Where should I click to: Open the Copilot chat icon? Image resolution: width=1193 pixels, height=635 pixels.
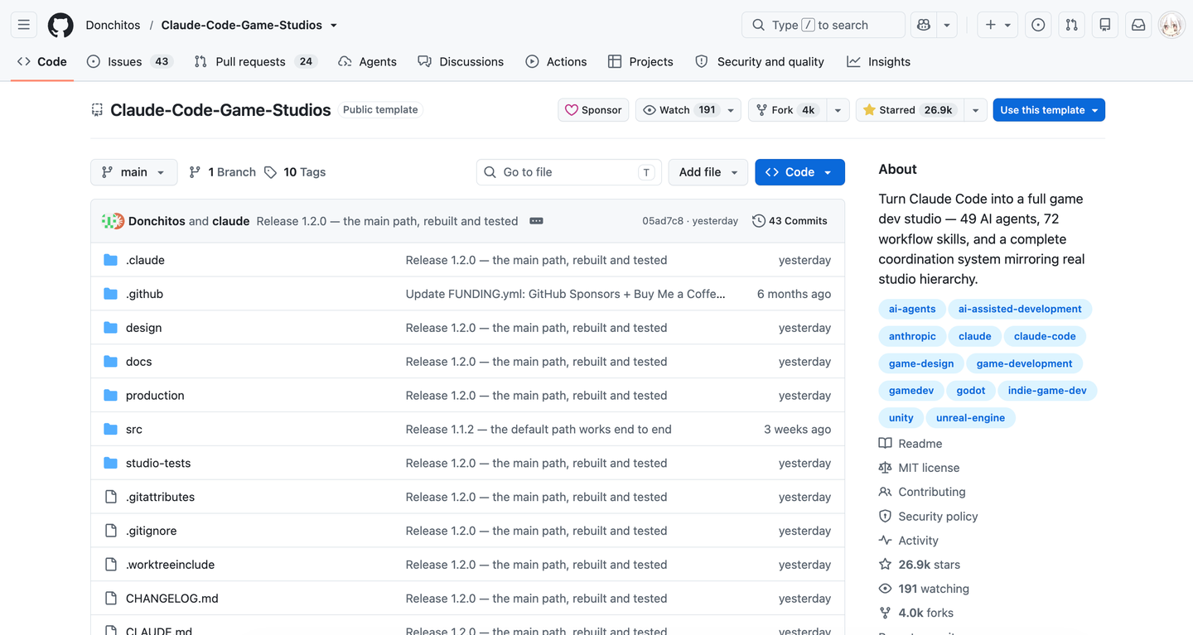[924, 25]
